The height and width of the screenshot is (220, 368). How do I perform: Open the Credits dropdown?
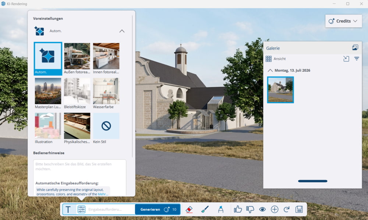point(343,21)
